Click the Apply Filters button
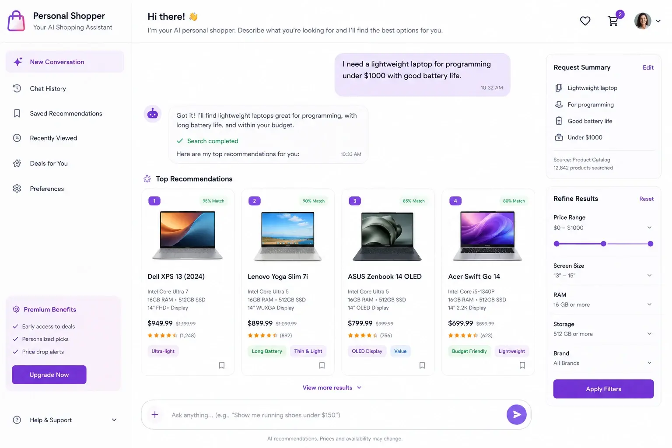 tap(603, 389)
